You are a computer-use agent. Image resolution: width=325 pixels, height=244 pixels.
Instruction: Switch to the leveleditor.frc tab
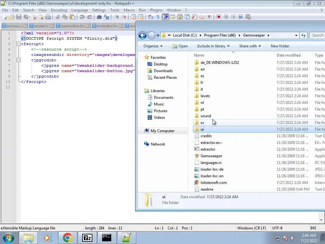point(107,26)
